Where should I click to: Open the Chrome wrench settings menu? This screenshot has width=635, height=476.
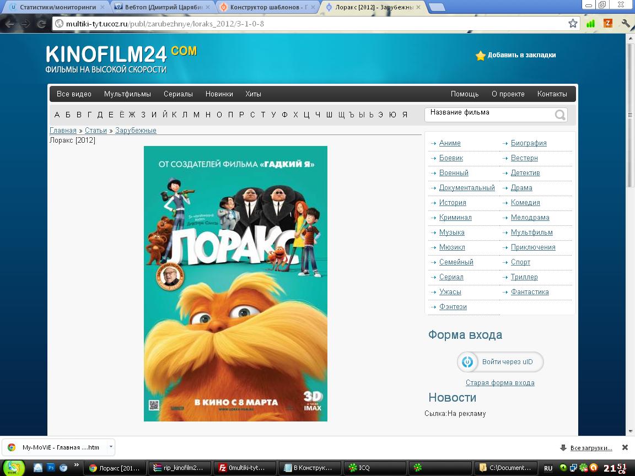[625, 24]
